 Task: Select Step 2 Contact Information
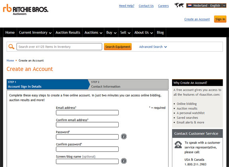[129, 84]
